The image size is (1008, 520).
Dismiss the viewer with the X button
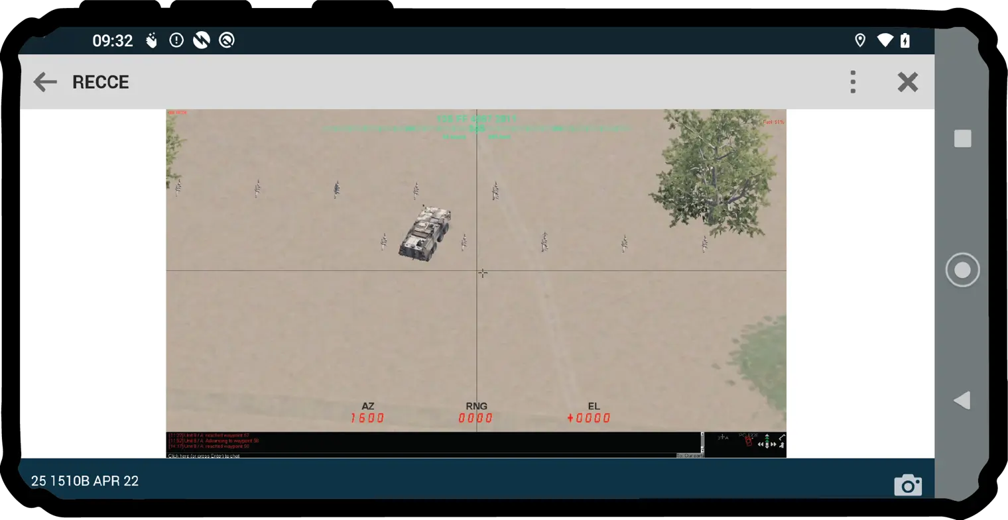908,81
